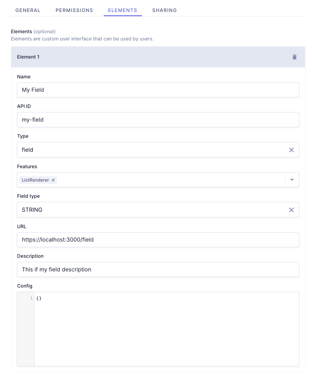
Task: Click the Elements (optional) heading label
Action: [33, 32]
